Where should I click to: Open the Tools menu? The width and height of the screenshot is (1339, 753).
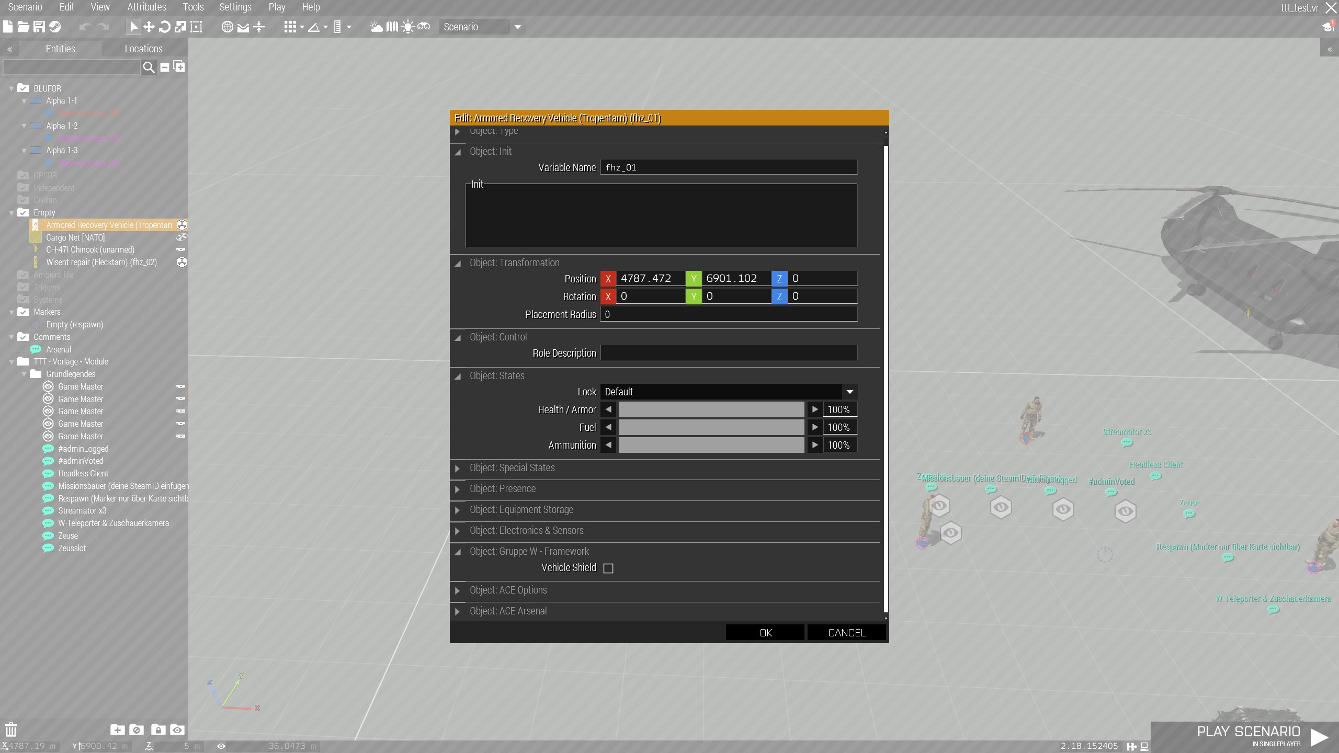(x=192, y=7)
